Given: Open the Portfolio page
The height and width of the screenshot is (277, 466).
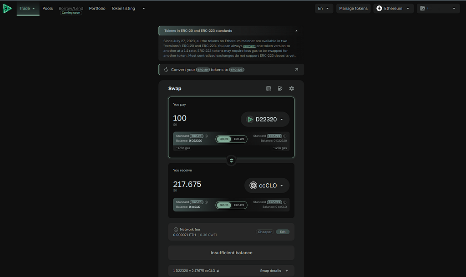Looking at the screenshot, I should tap(97, 8).
